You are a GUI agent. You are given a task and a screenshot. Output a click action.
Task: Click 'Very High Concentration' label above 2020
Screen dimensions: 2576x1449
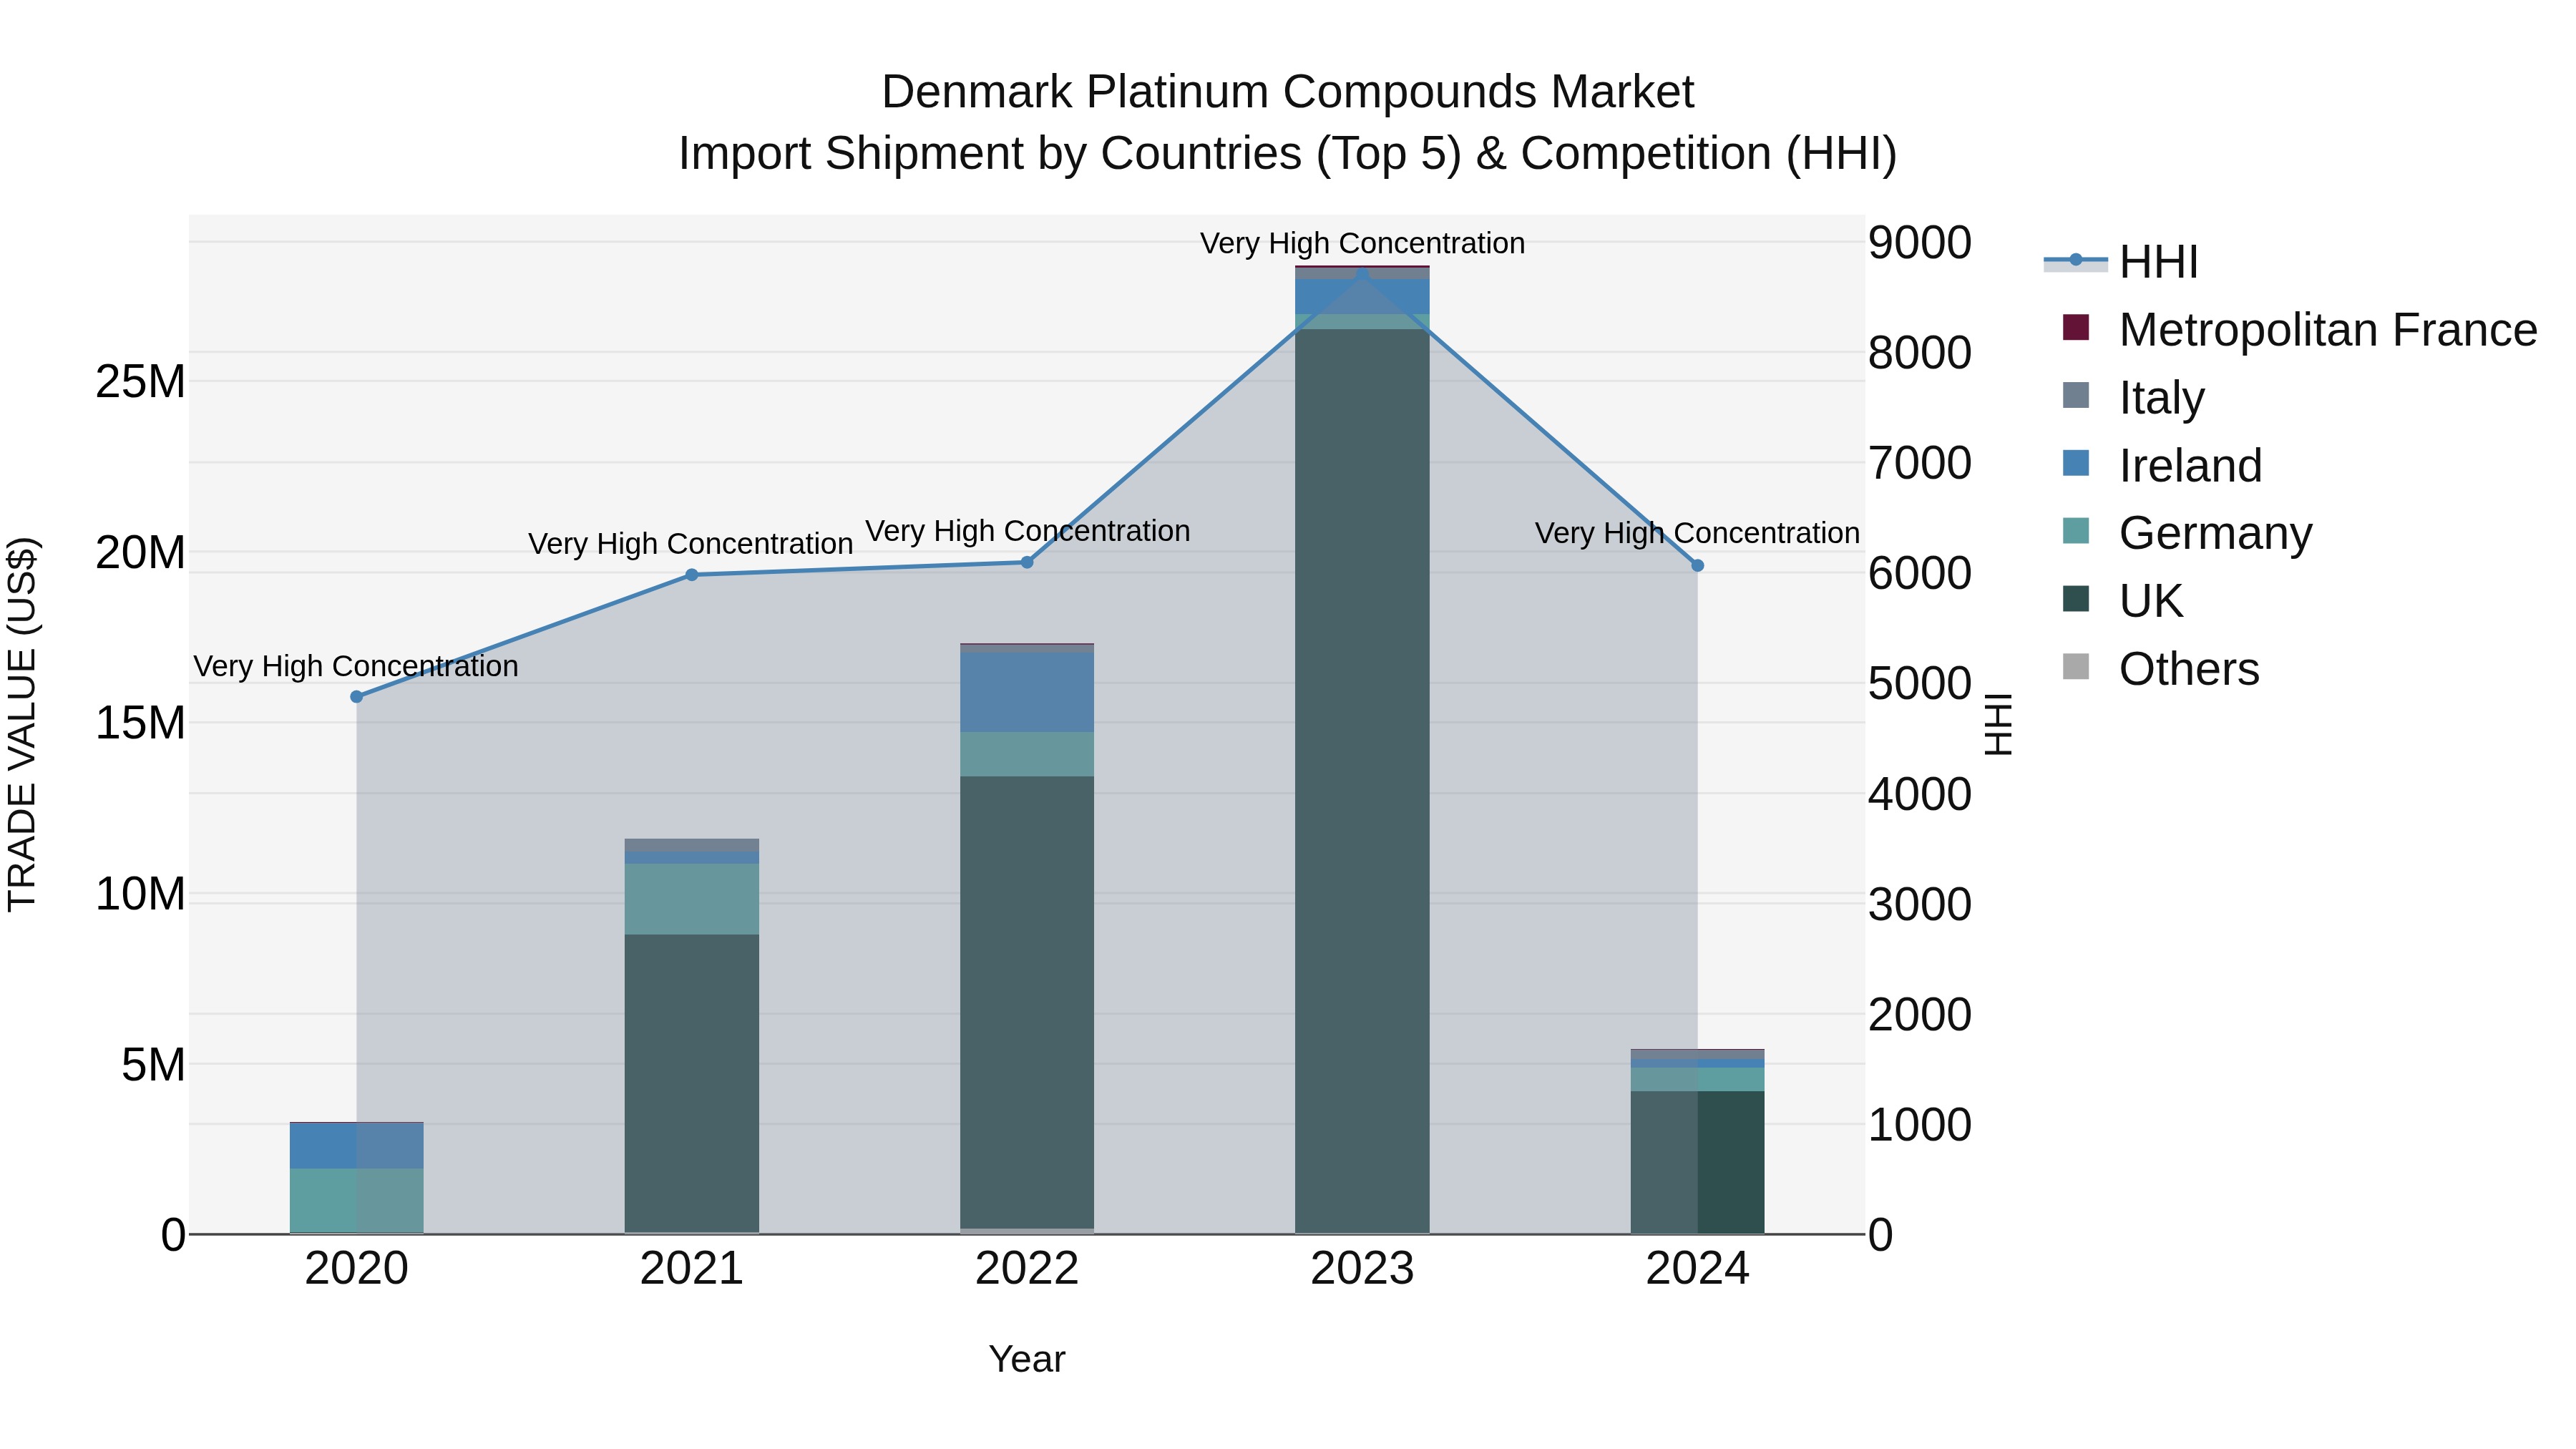[356, 666]
